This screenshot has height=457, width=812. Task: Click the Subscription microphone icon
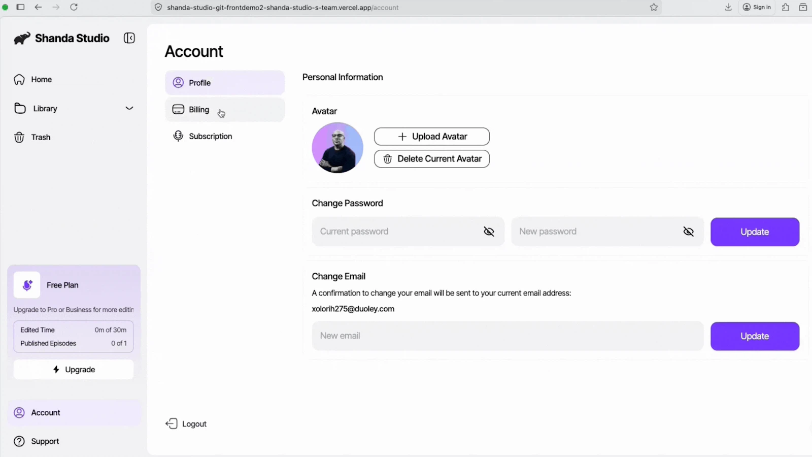point(178,136)
